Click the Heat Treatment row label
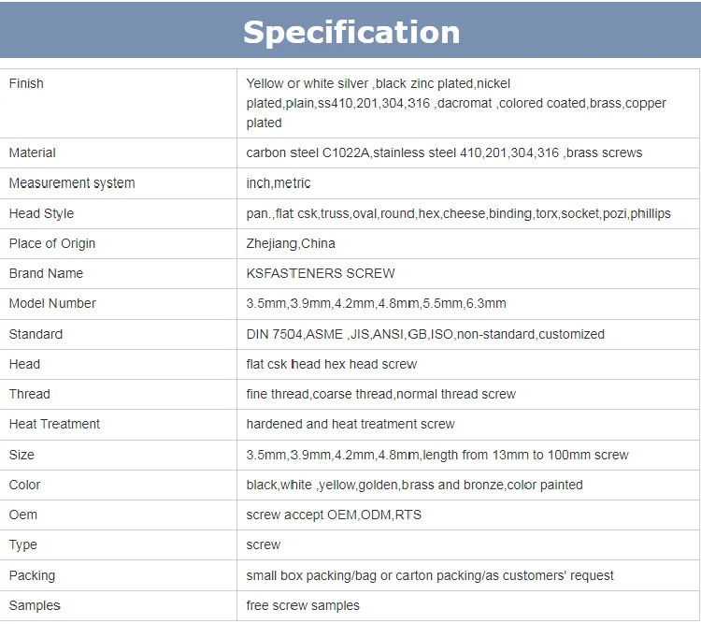Screen dimensions: 701x624 point(54,424)
